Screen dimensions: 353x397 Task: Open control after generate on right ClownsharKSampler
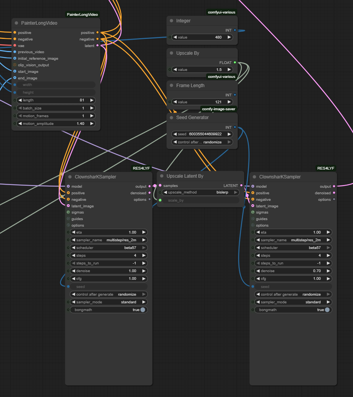click(293, 294)
